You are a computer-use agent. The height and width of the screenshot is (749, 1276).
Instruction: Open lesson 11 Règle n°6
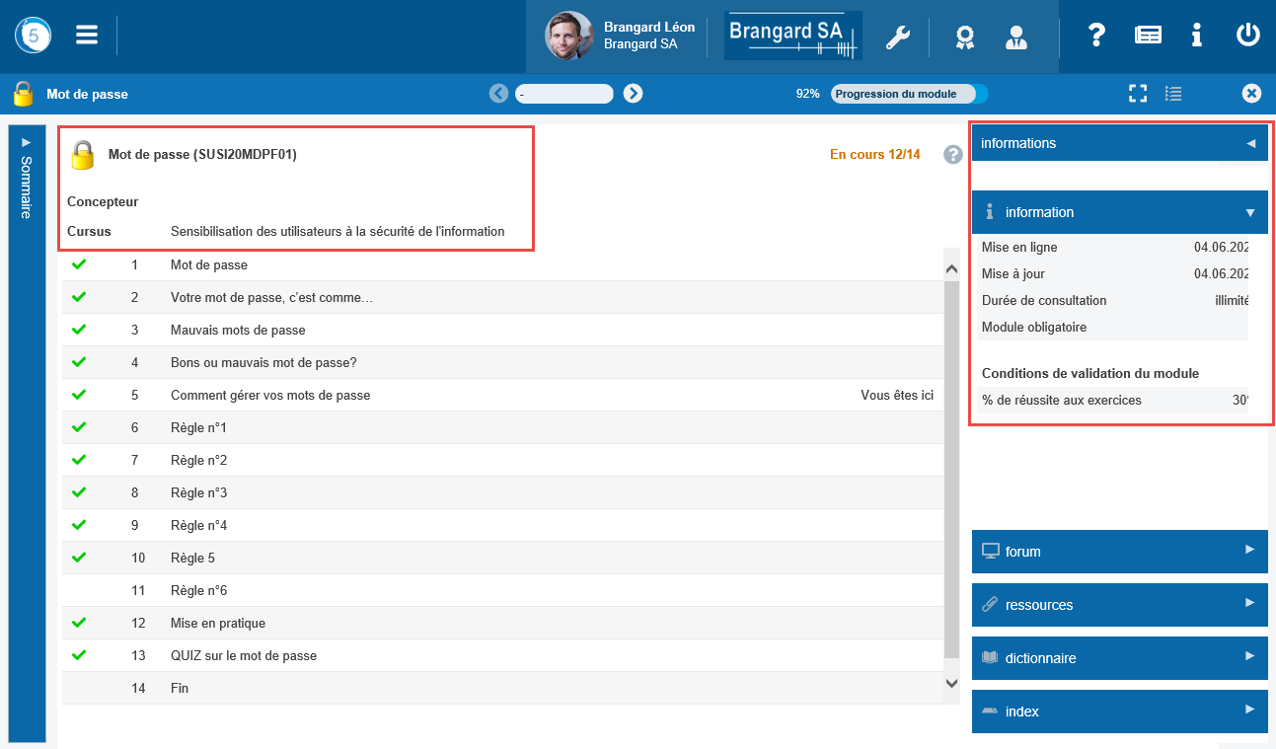(198, 590)
